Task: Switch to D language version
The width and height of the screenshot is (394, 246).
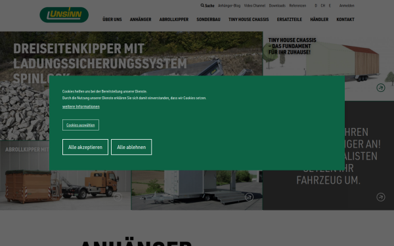Action: pos(316,5)
